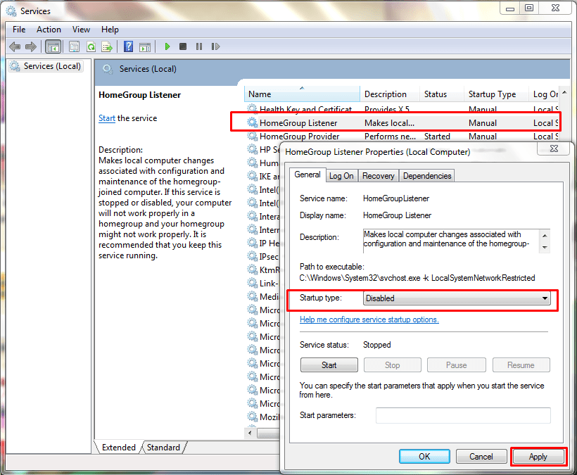Image resolution: width=577 pixels, height=475 pixels.
Task: Click the services list scroll up arrow
Action: 564,92
